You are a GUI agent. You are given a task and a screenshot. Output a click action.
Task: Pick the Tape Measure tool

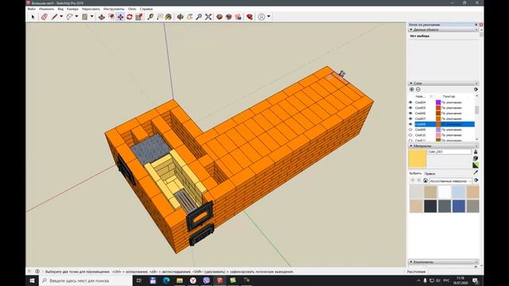[150, 17]
